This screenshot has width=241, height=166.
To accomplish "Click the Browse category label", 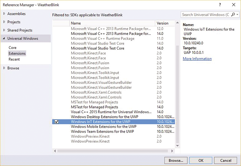I will pos(13,68).
